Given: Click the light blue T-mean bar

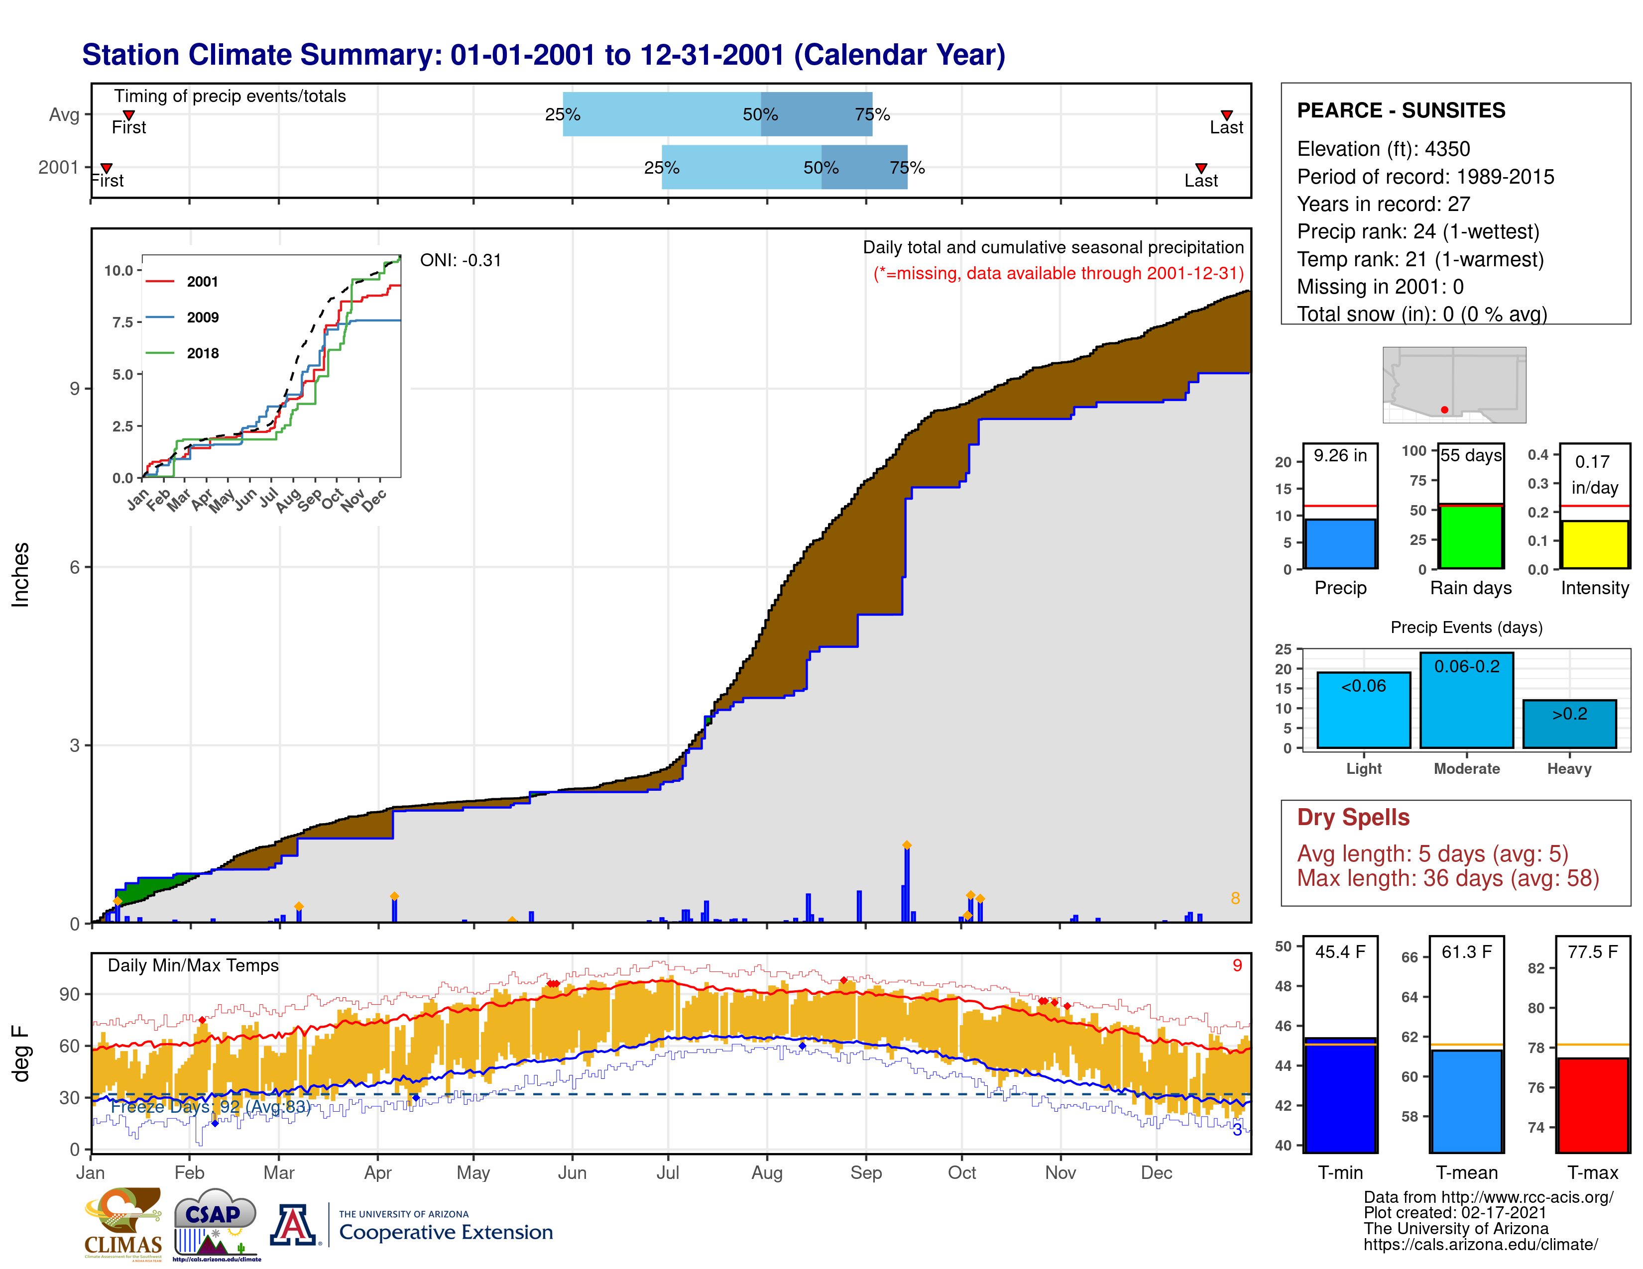Looking at the screenshot, I should 1466,1101.
